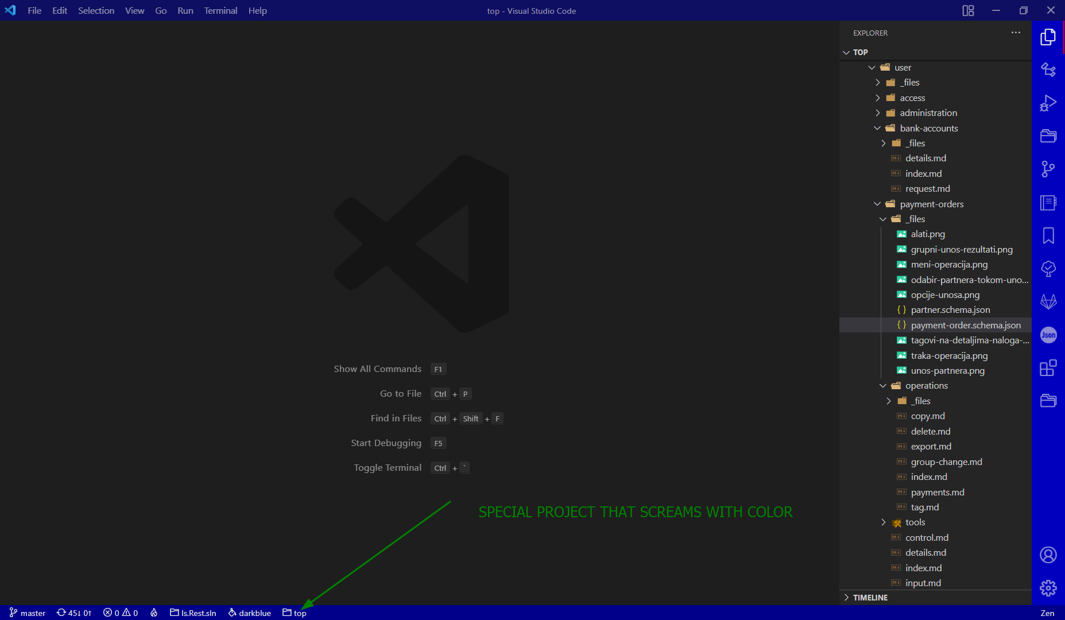Collapse the TOP workspace section
1065x620 pixels.
click(x=935, y=52)
